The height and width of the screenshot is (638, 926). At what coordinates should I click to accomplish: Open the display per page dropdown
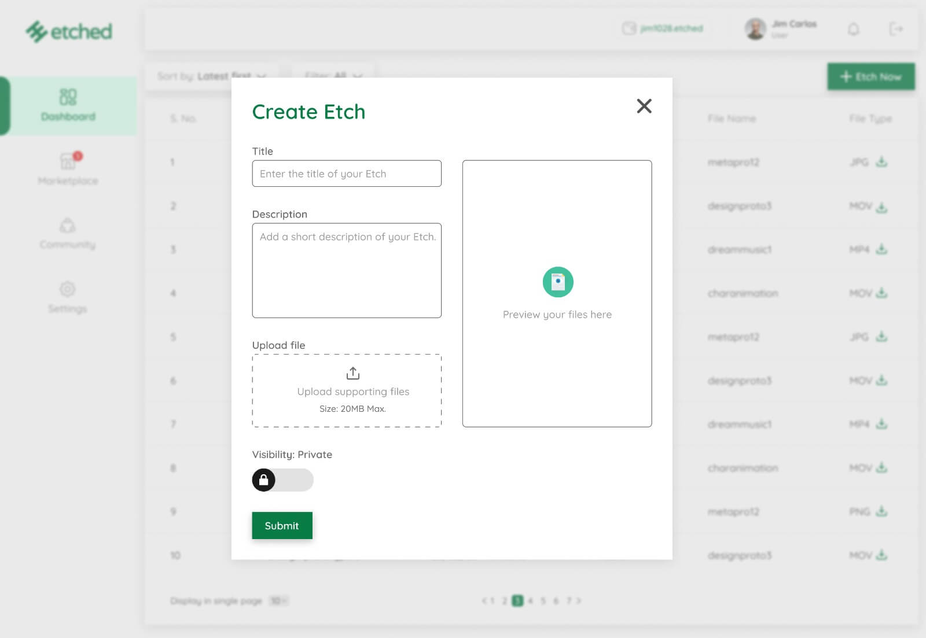coord(278,601)
